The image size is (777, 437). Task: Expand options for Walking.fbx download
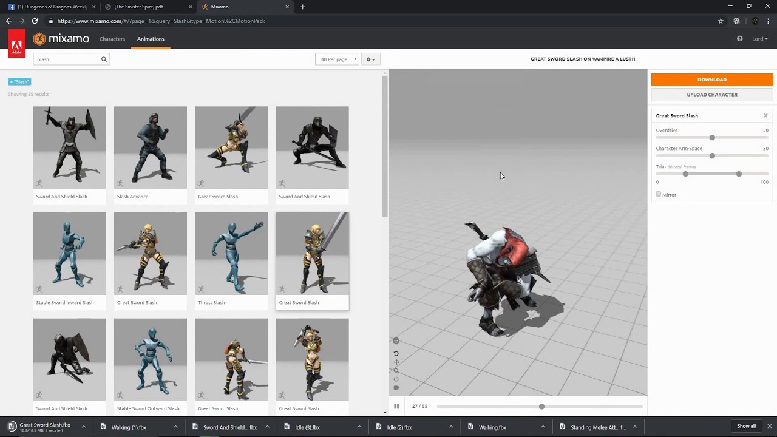[543, 427]
